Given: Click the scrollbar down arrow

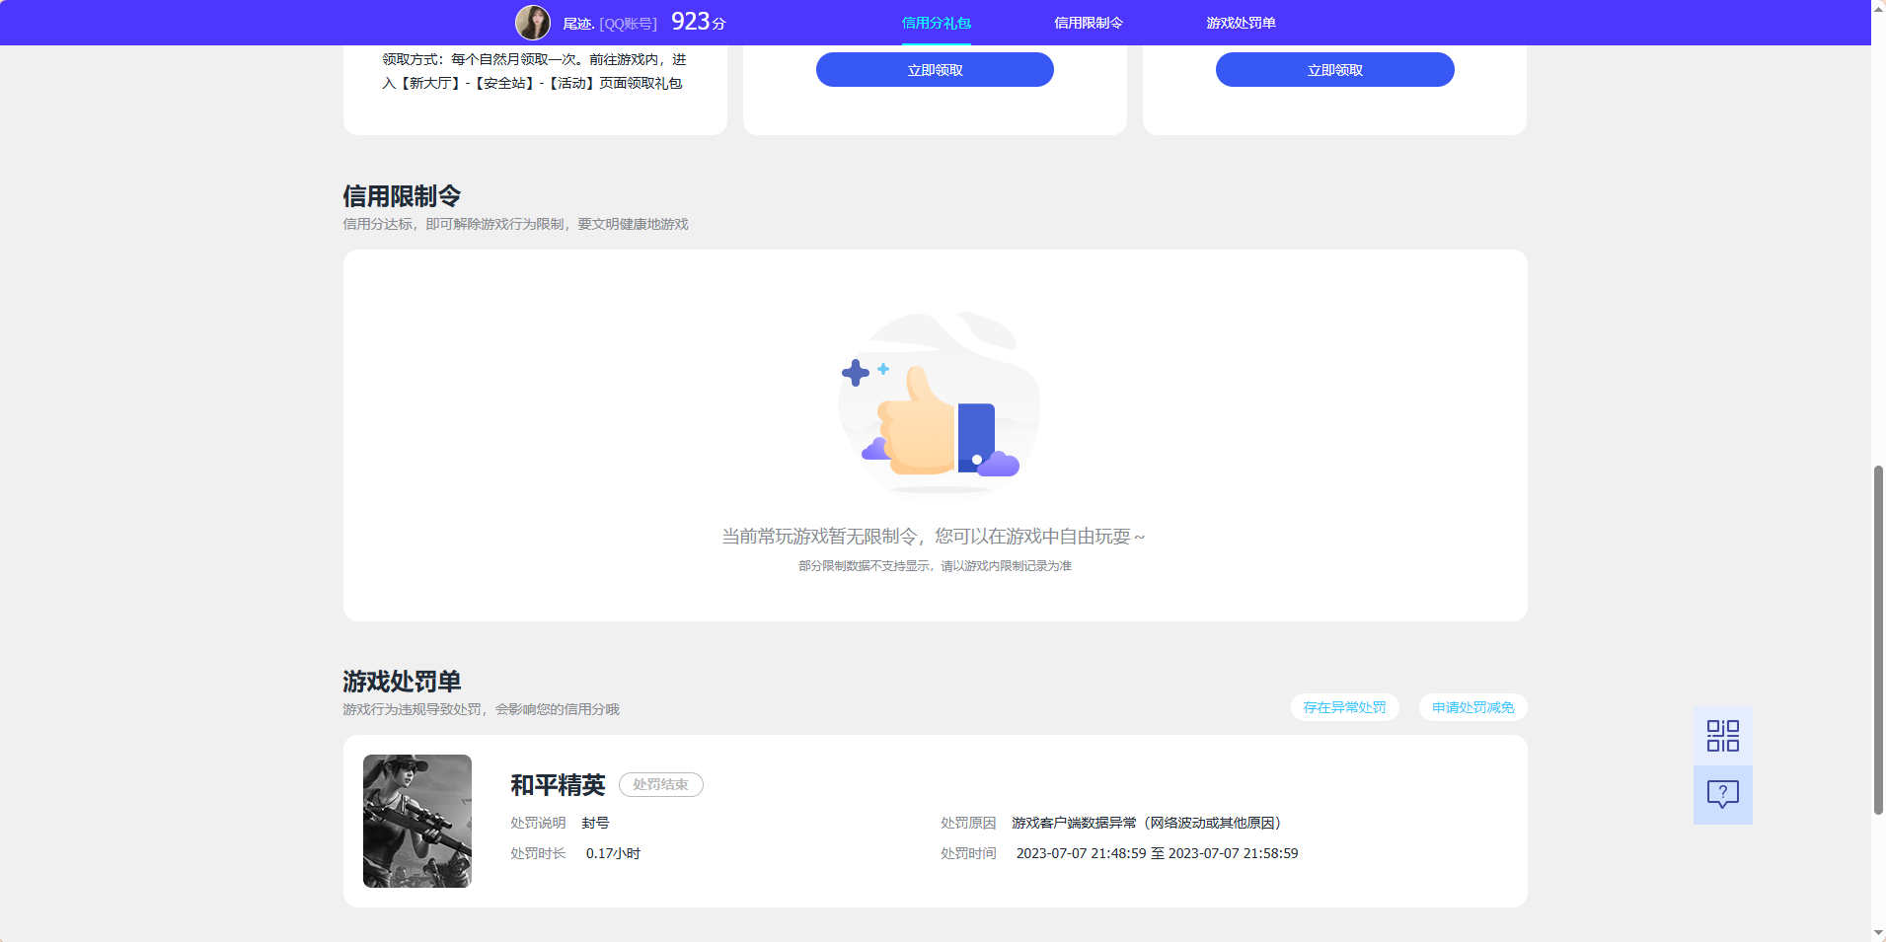Looking at the screenshot, I should (1878, 933).
